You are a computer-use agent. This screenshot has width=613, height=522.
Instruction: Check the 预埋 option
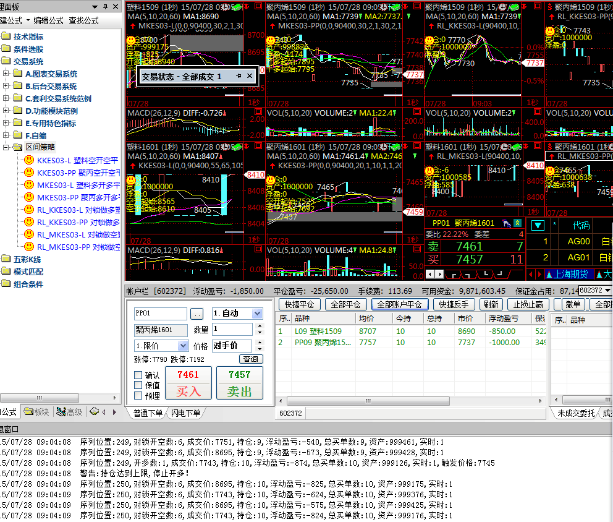pyautogui.click(x=138, y=396)
